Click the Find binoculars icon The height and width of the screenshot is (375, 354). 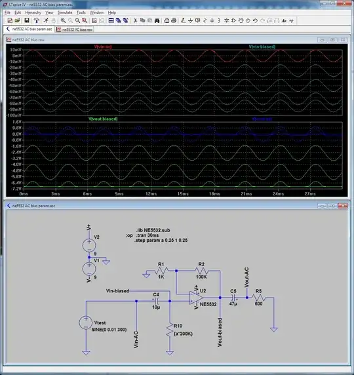(x=157, y=20)
